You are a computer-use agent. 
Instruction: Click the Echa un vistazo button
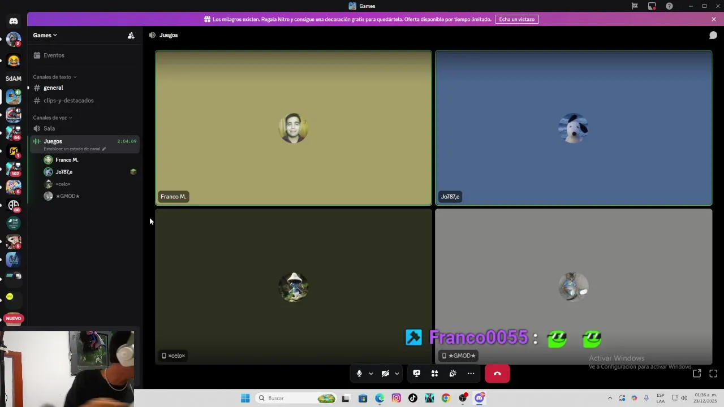pyautogui.click(x=517, y=19)
